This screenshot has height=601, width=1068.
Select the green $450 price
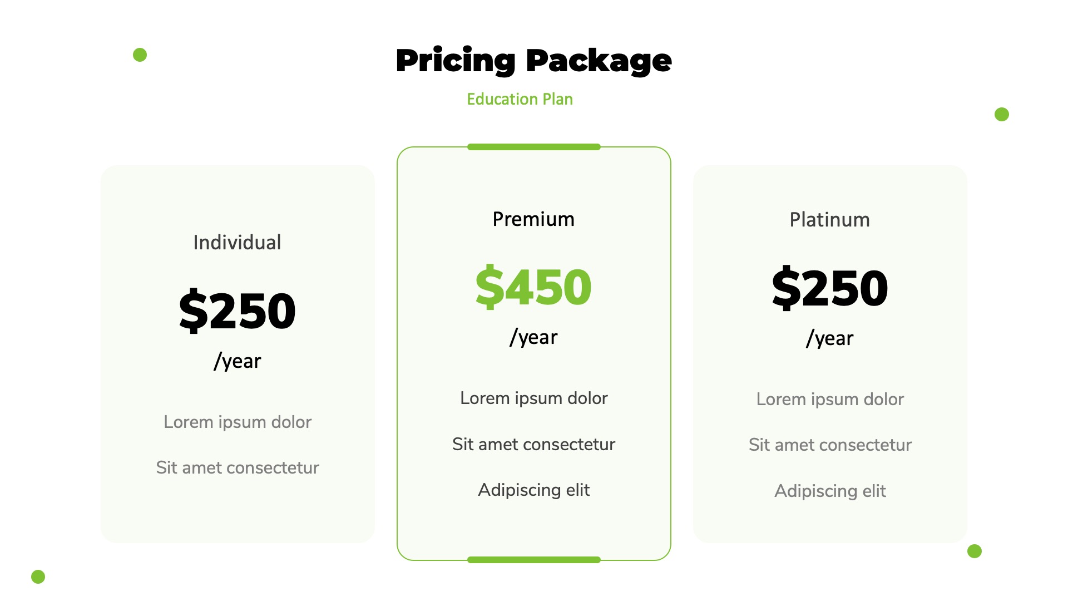click(533, 287)
